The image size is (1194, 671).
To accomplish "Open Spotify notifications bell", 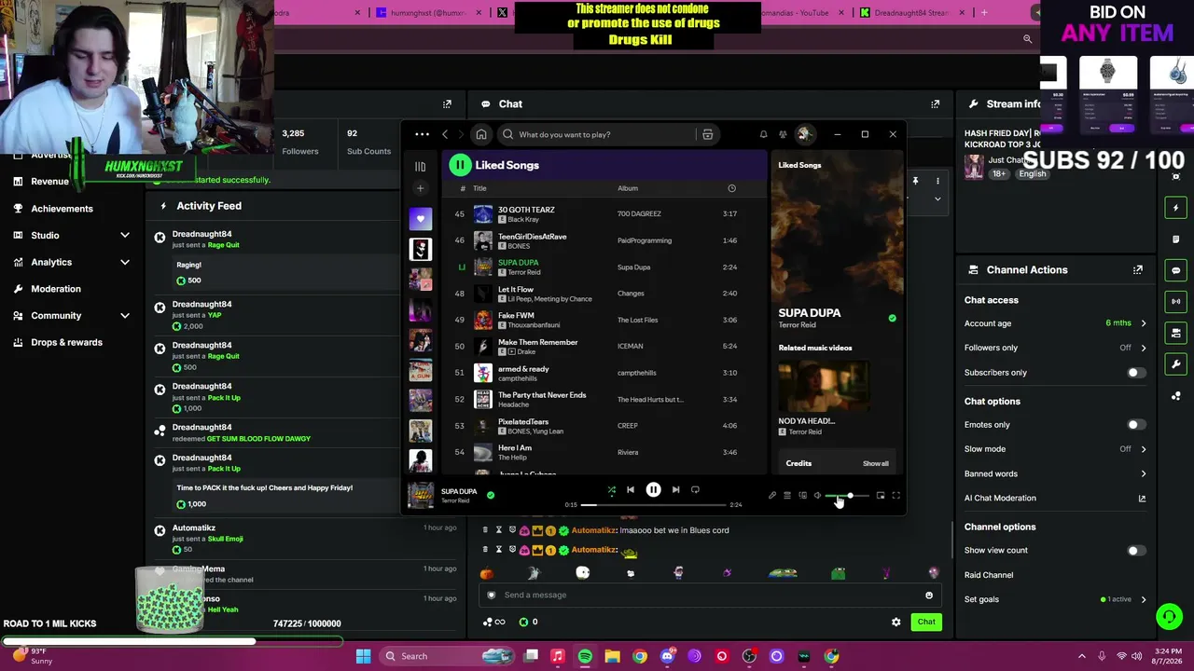I will click(x=763, y=134).
